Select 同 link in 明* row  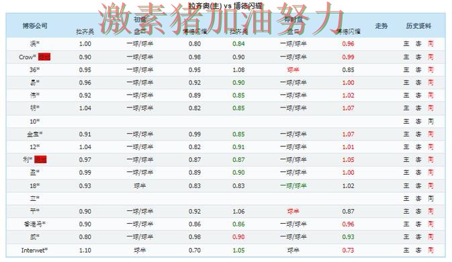pyautogui.click(x=431, y=108)
